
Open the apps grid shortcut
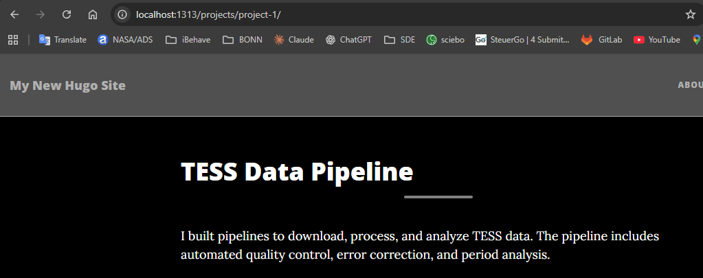13,40
